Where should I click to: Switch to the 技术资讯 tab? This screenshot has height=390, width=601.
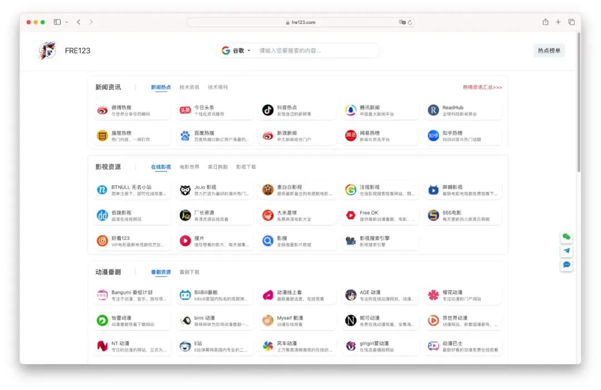tap(189, 87)
